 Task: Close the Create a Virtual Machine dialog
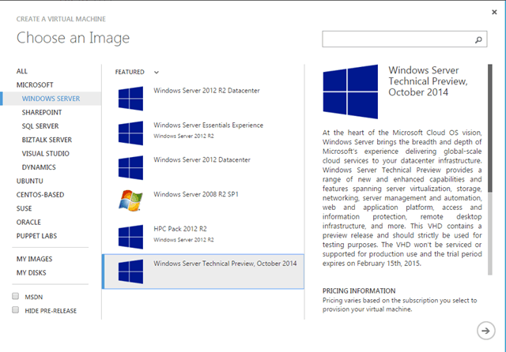[494, 13]
